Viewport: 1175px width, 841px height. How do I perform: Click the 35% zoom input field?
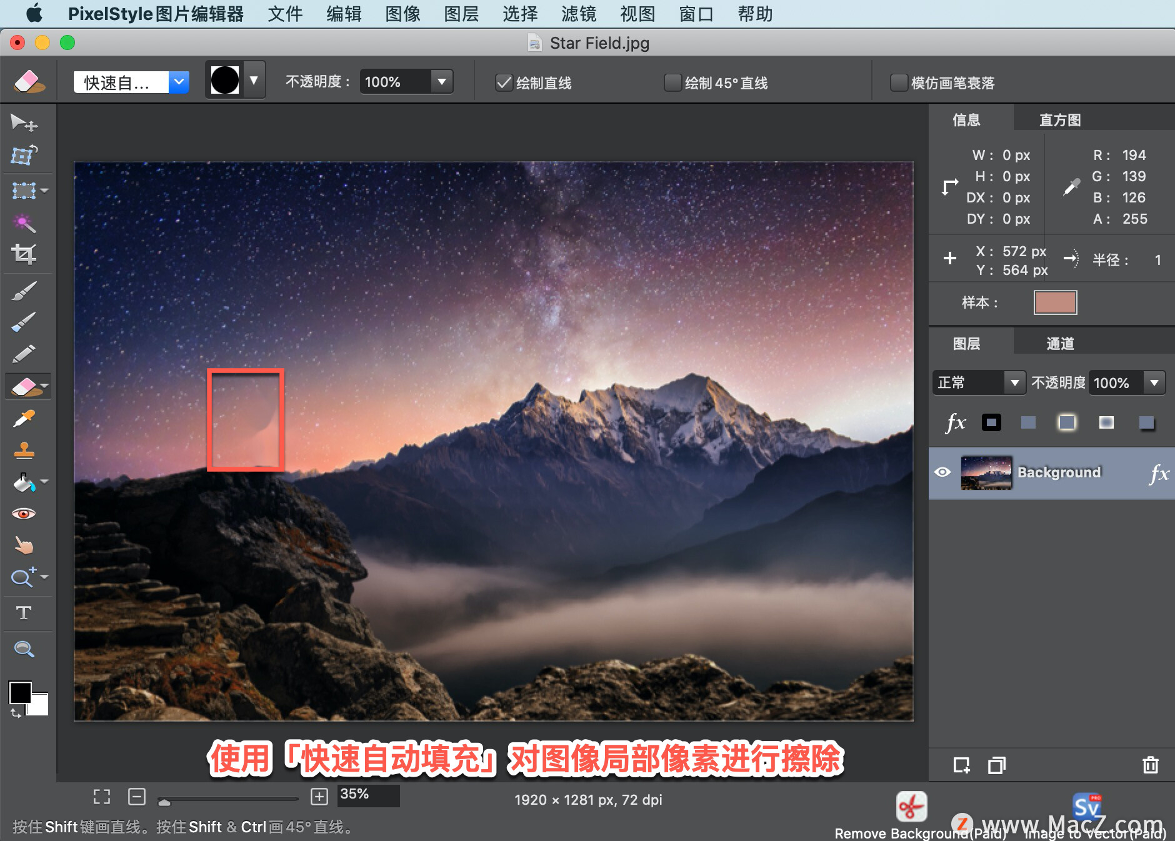[369, 795]
